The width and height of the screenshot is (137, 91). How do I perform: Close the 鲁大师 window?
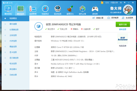(x=133, y=3)
